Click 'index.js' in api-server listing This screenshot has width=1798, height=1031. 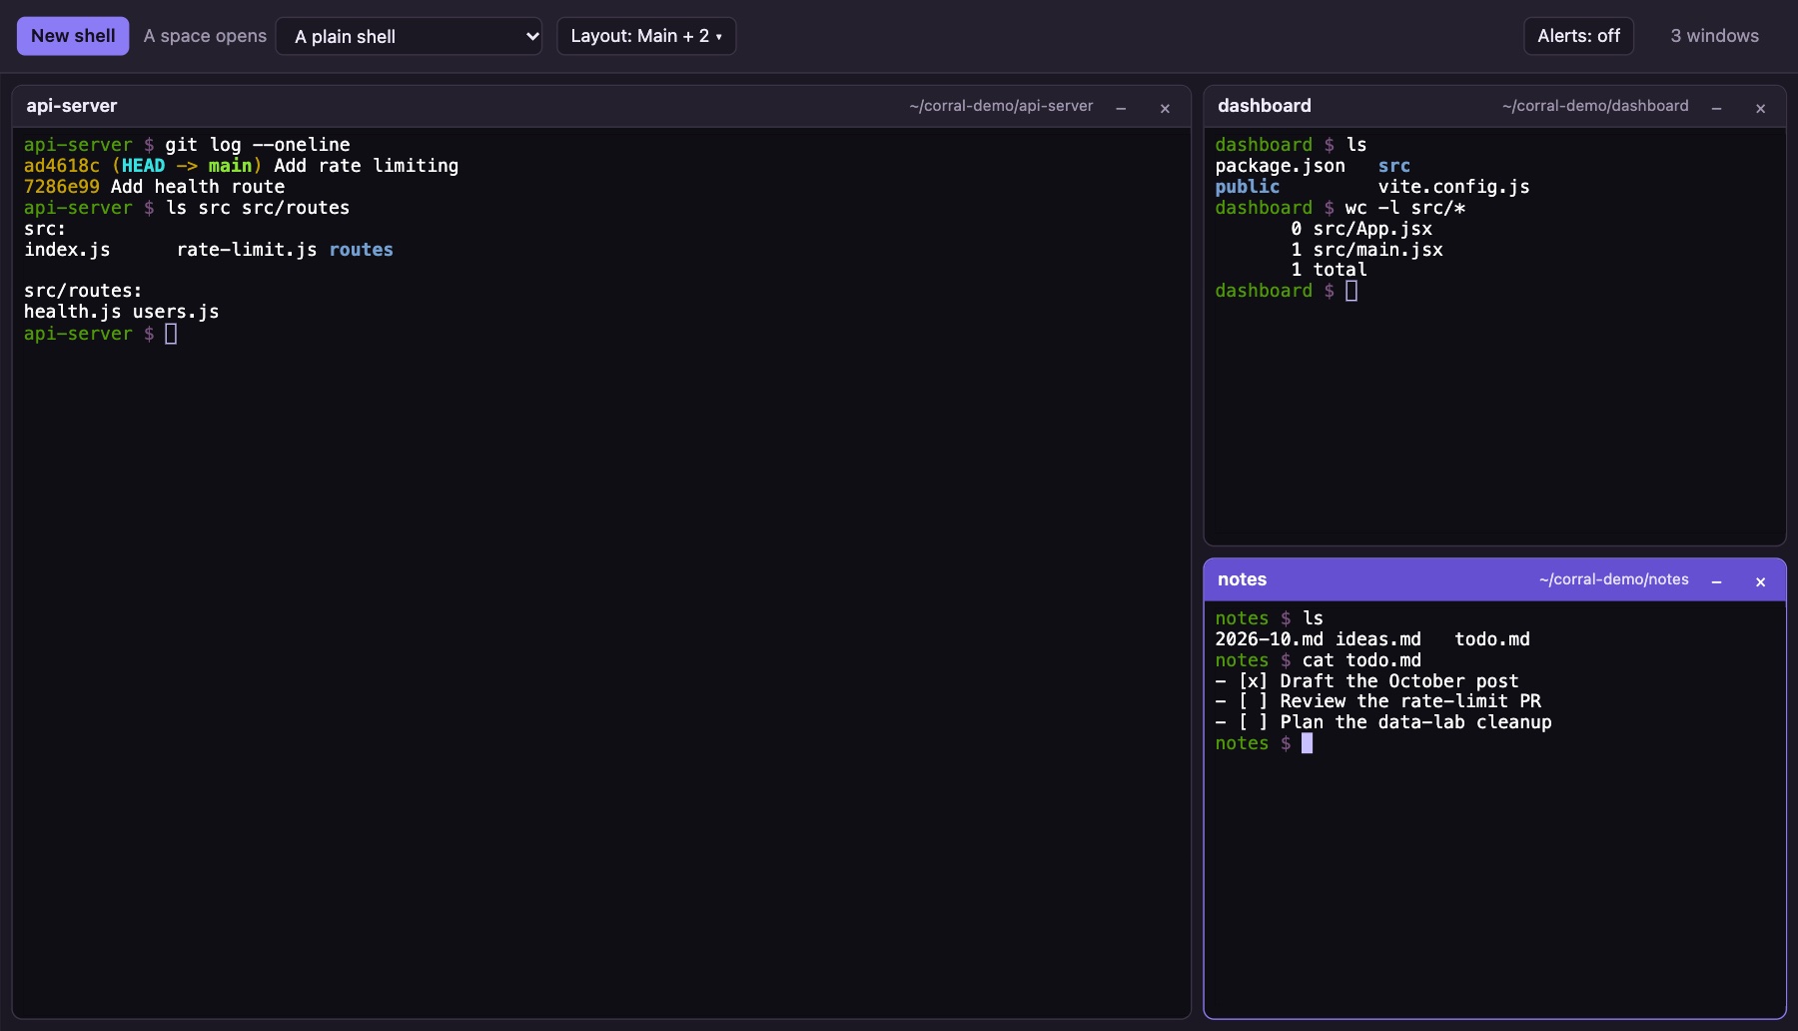(67, 250)
